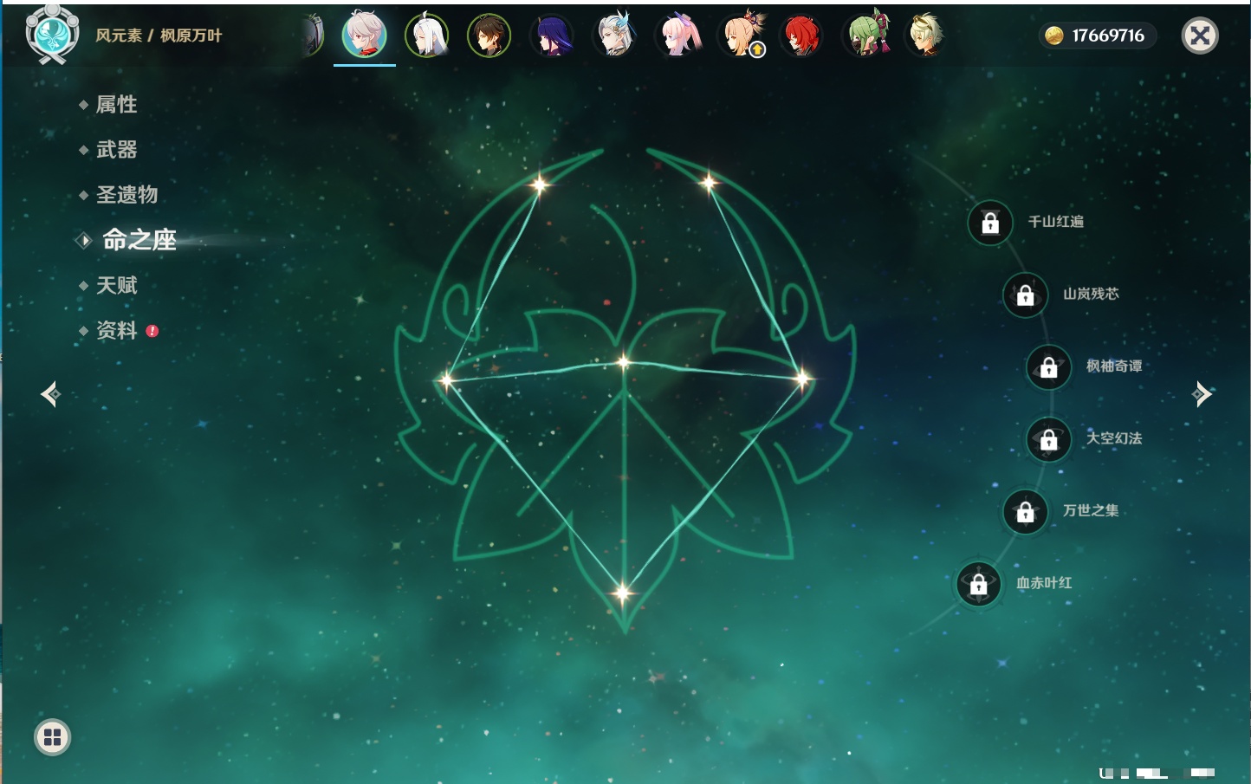Close the character screen
Screen dimensions: 1251x784
[1200, 36]
